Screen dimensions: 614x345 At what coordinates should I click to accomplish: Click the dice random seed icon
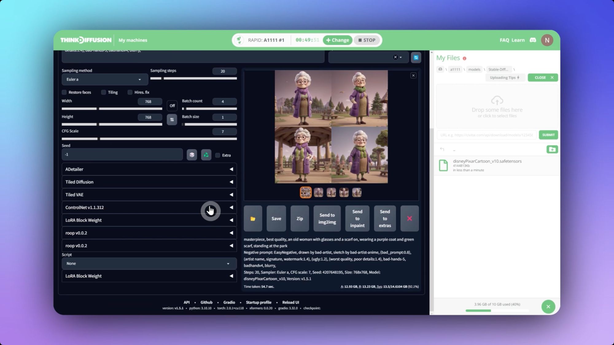click(x=192, y=155)
